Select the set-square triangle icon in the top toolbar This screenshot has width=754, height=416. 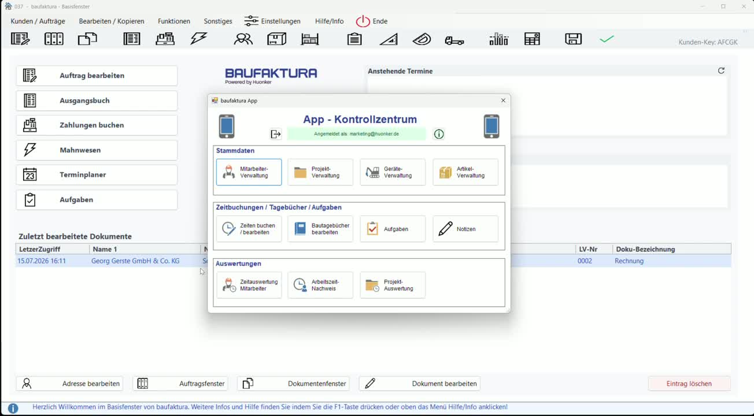click(x=389, y=39)
